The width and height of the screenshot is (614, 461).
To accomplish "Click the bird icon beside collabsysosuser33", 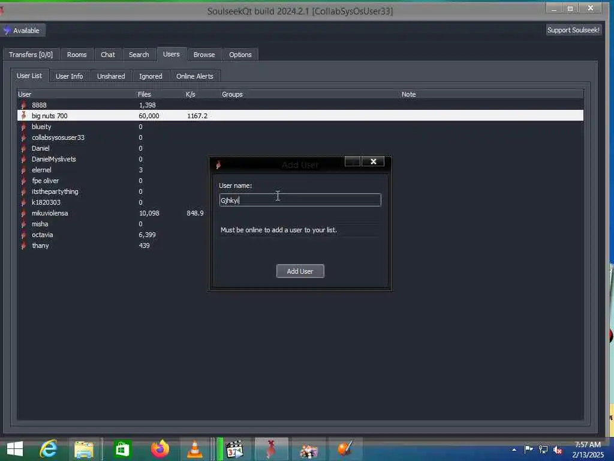I will (x=23, y=137).
